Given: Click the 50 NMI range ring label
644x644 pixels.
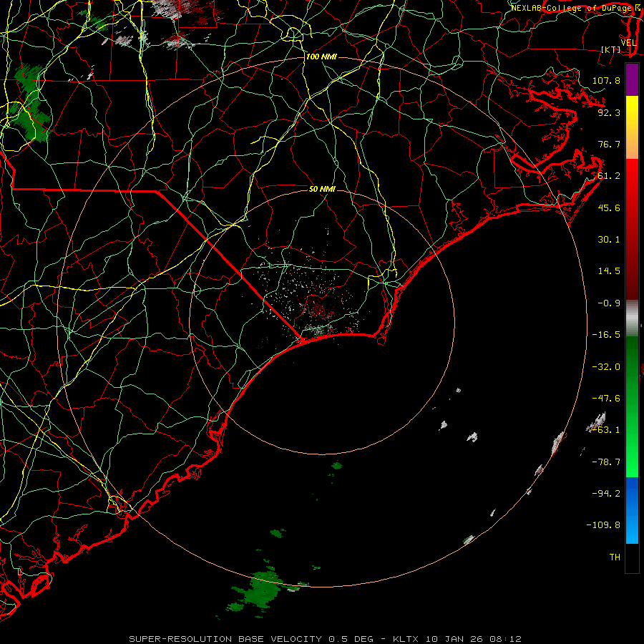Looking at the screenshot, I should click(322, 189).
